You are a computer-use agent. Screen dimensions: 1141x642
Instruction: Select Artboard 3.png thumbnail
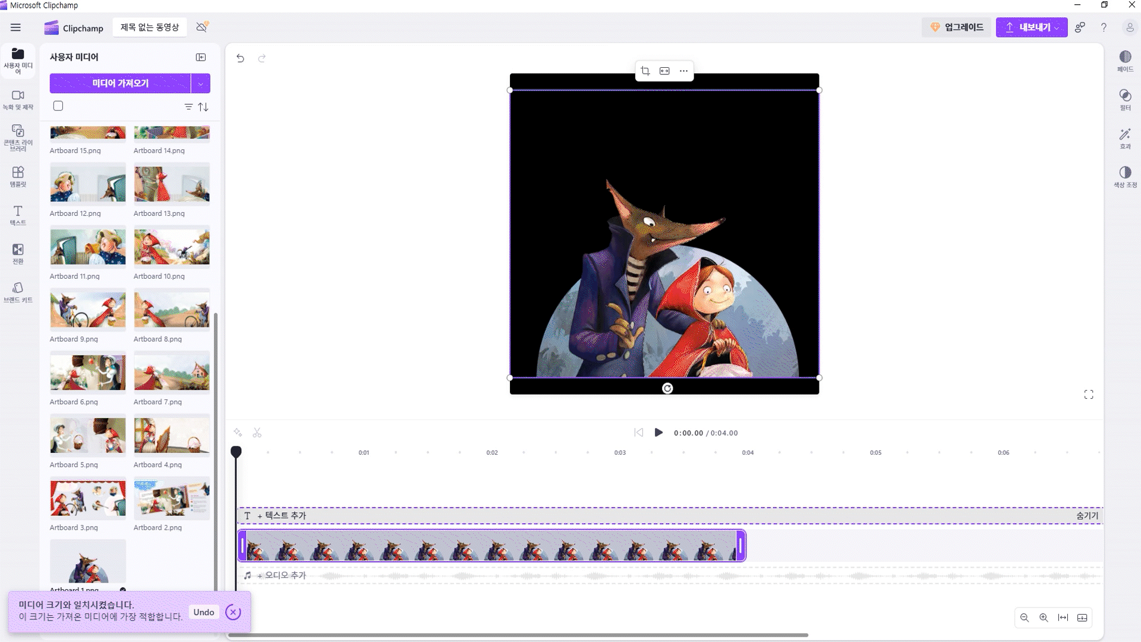pos(88,499)
